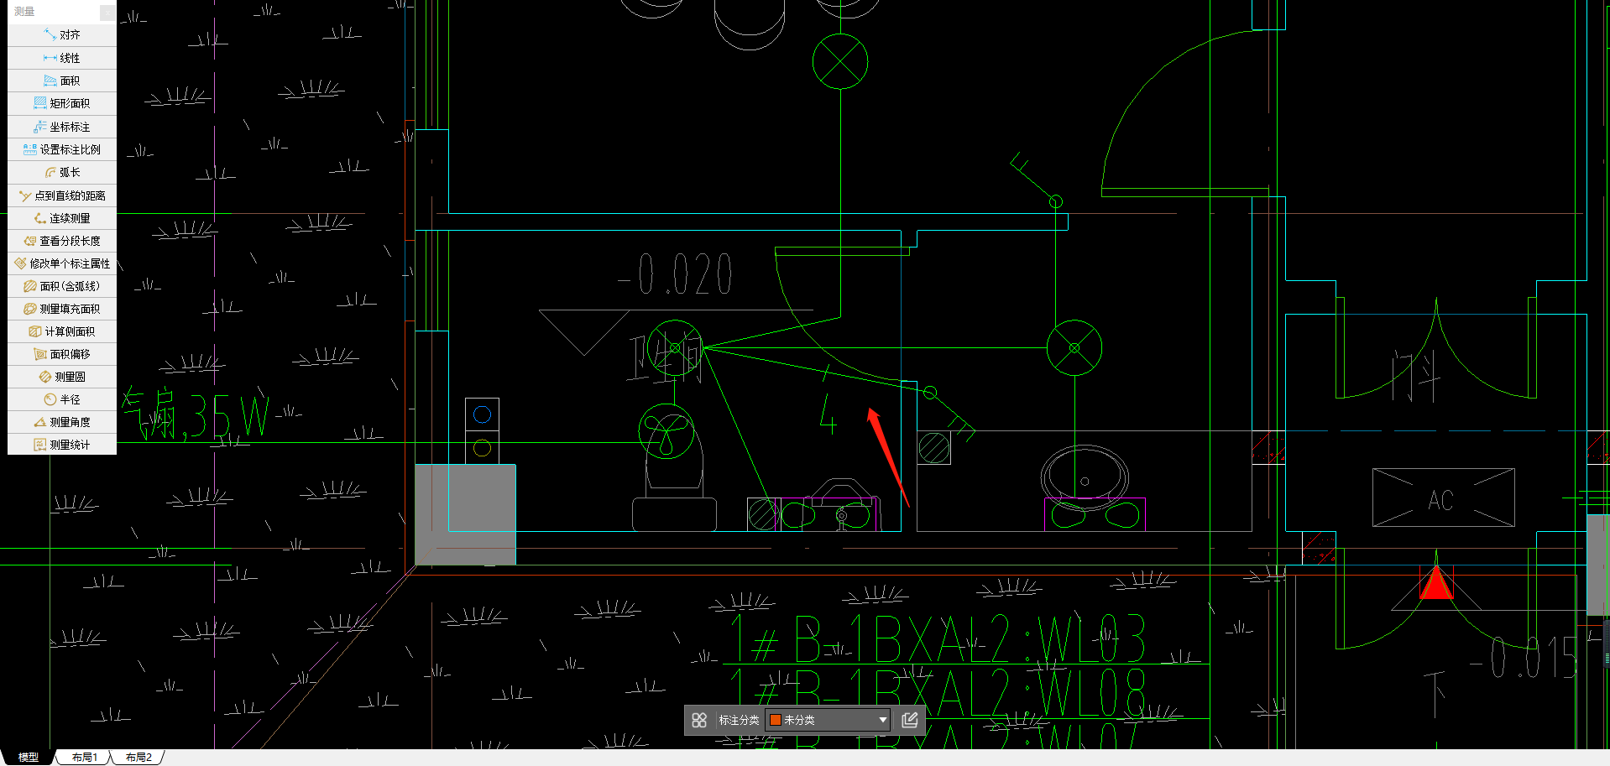This screenshot has height=766, width=1610.
Task: Select 点到直线的距离 point-to-line distance
Action: [x=62, y=195]
